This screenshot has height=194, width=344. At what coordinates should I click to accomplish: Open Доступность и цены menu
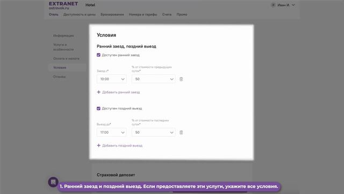click(x=80, y=15)
